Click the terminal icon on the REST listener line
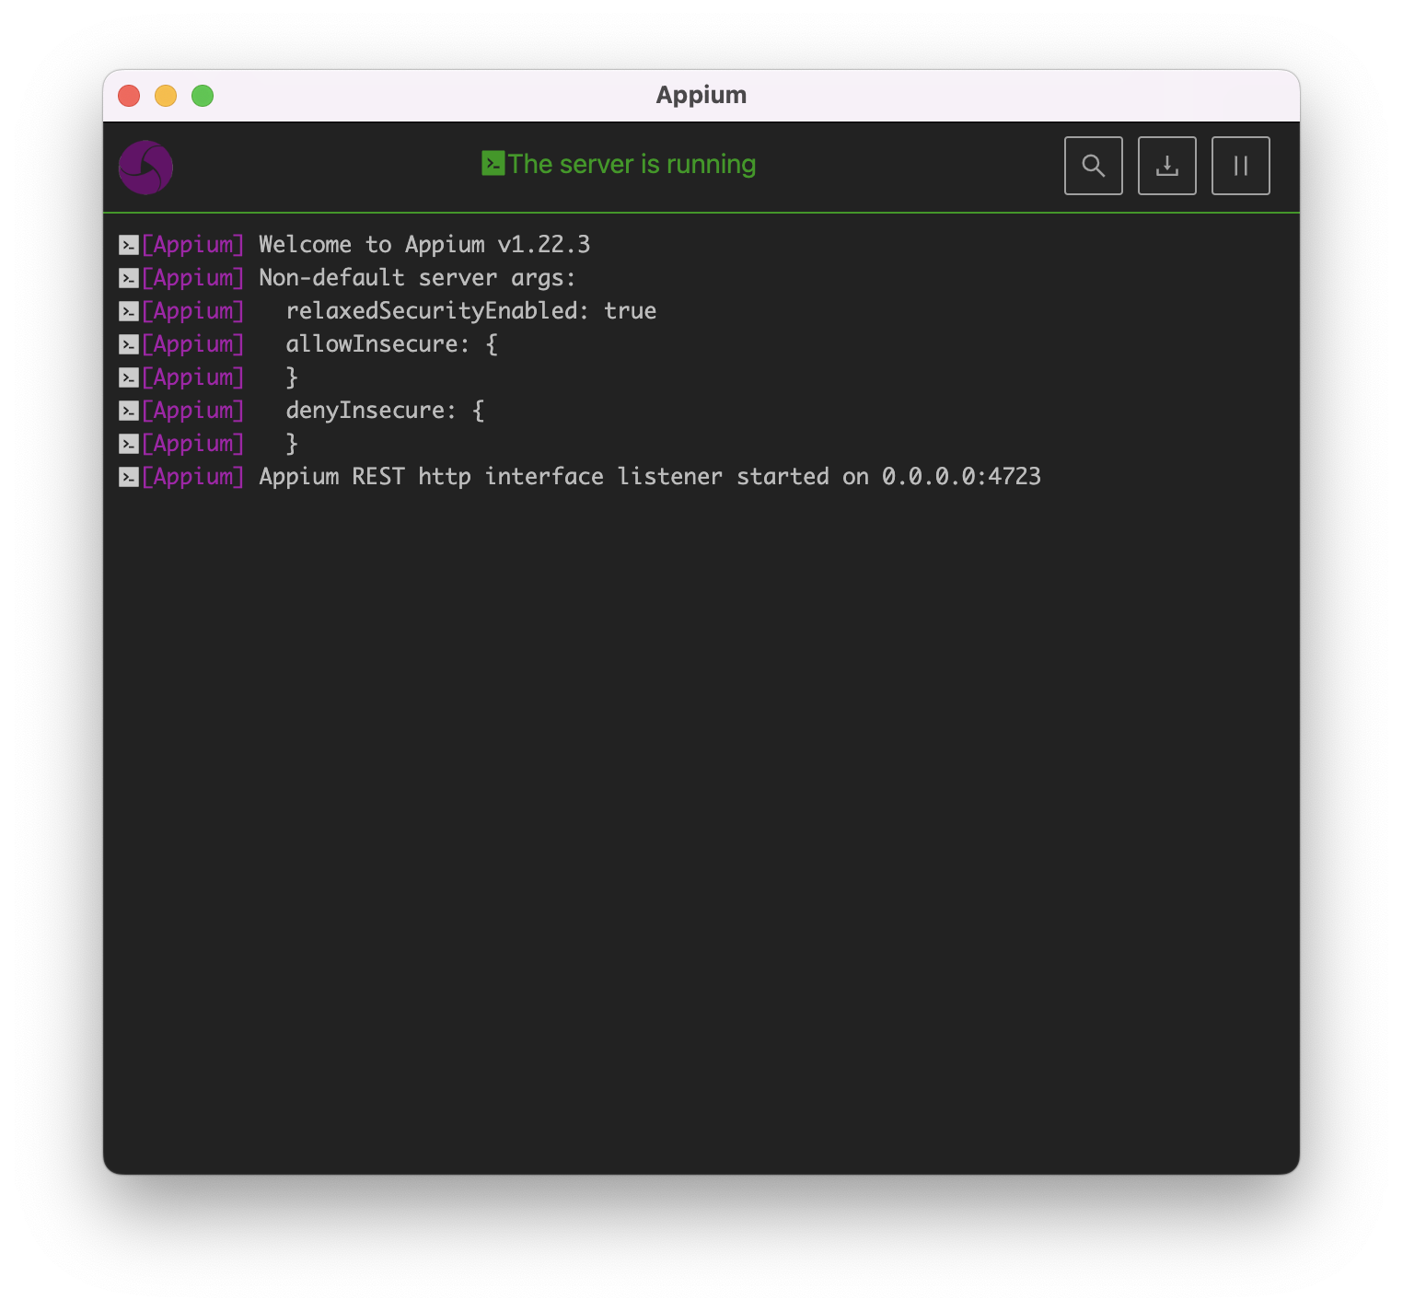Screen dimensions: 1403x1311 click(127, 476)
